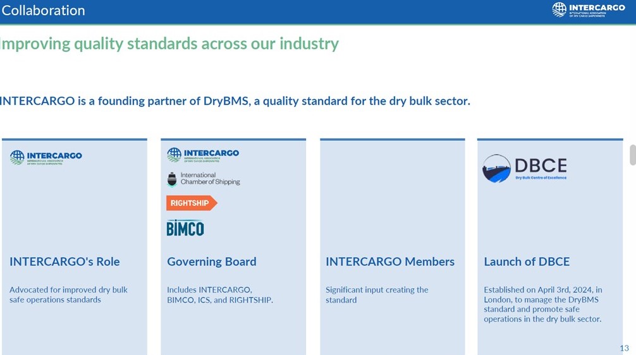Click the INTERCARGO logo in the first card

[46, 157]
